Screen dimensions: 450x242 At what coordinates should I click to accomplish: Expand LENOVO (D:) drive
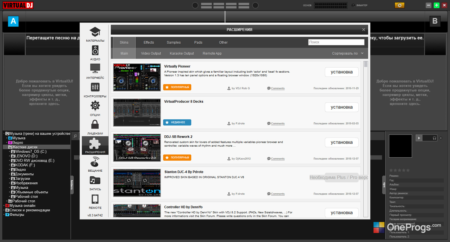(x=10, y=156)
